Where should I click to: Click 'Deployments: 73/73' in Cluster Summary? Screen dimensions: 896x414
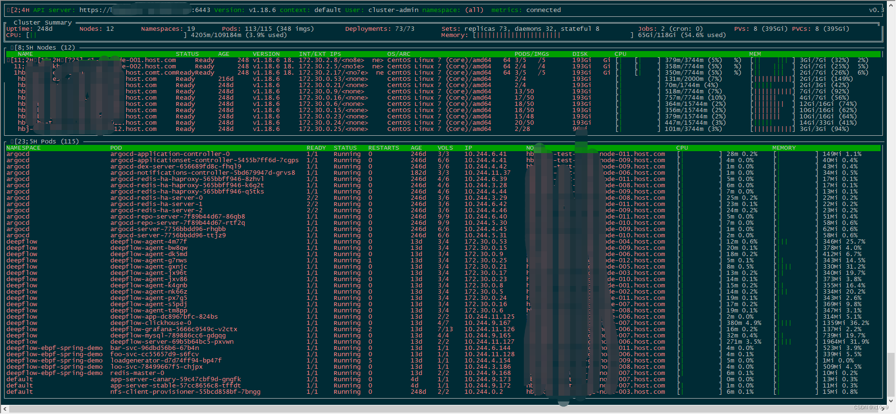[x=380, y=29]
